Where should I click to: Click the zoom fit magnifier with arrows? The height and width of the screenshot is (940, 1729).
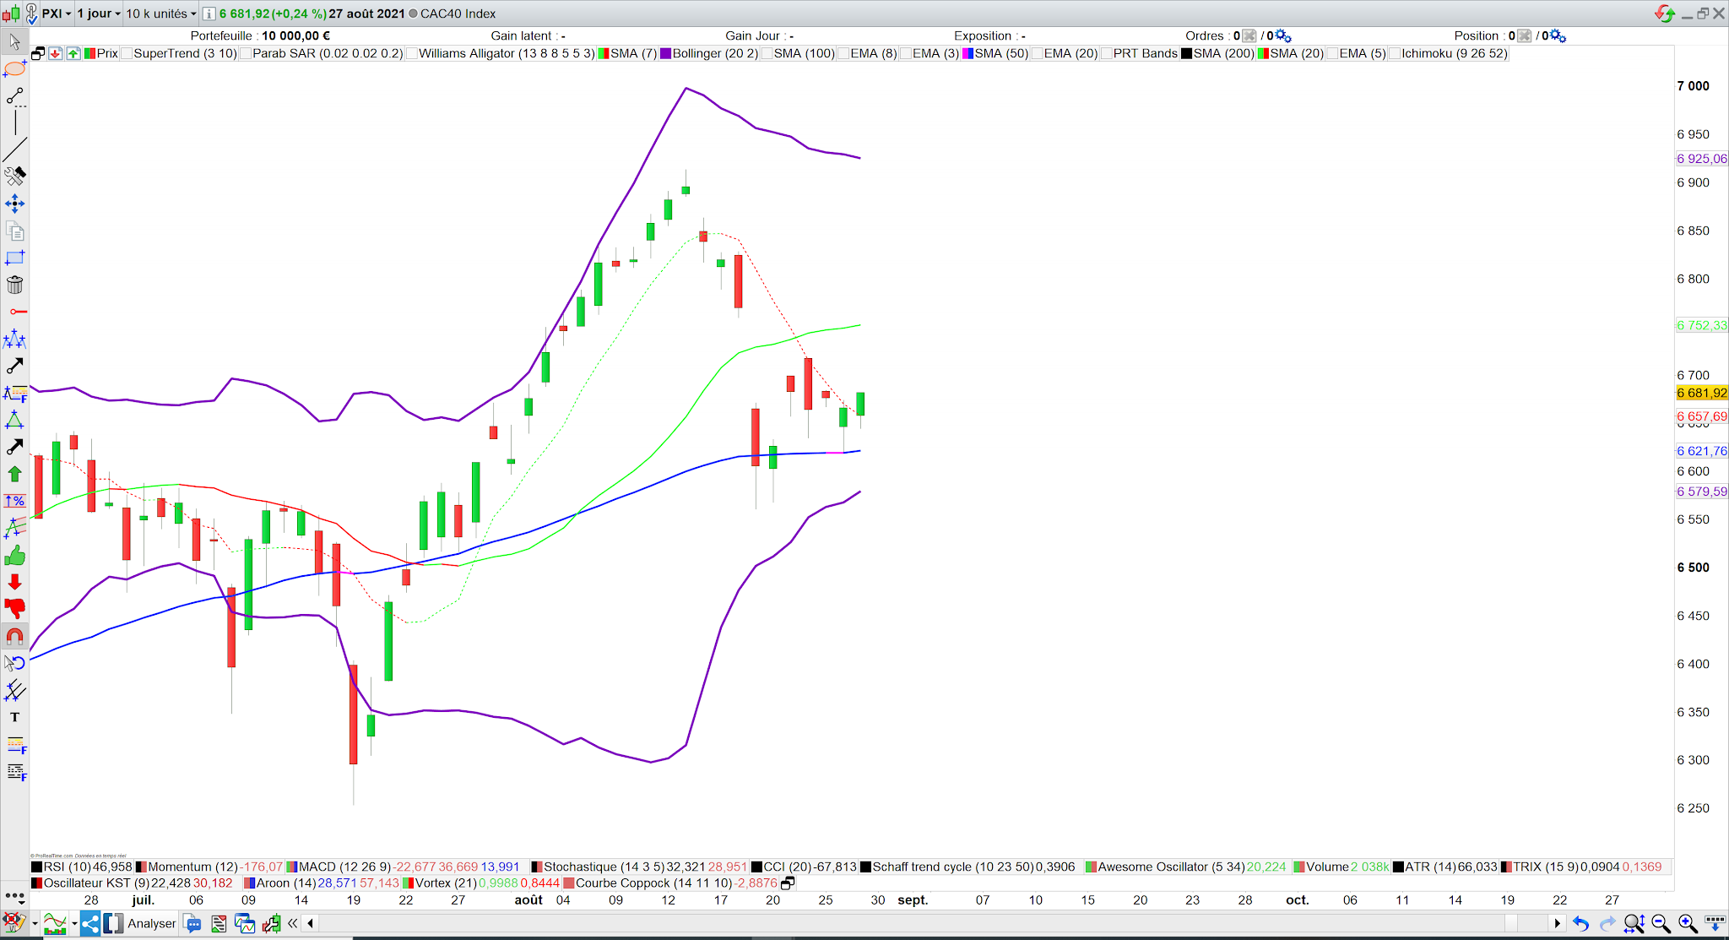tap(1634, 924)
